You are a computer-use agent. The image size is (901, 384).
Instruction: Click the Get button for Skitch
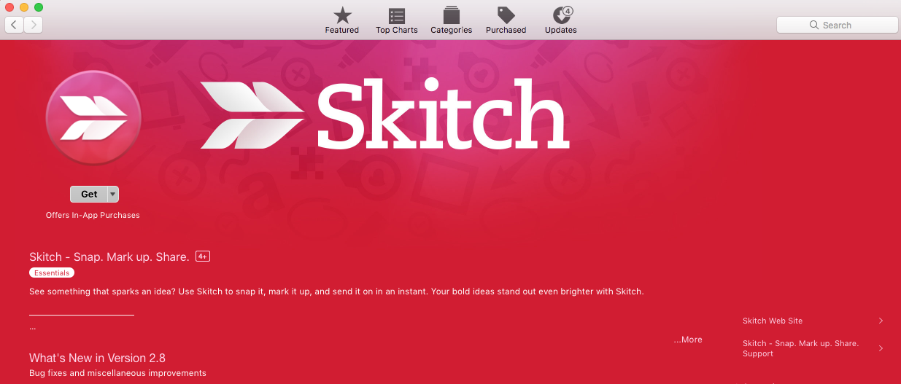click(x=89, y=194)
